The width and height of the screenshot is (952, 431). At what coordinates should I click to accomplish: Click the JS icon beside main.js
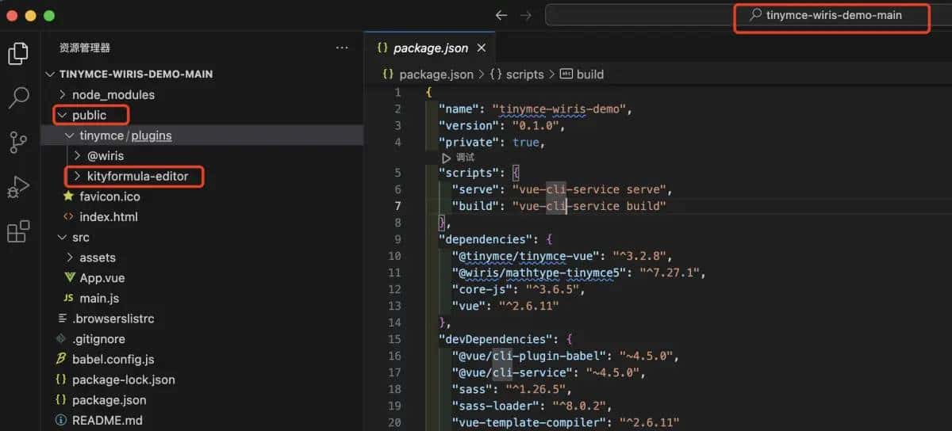[x=67, y=299]
